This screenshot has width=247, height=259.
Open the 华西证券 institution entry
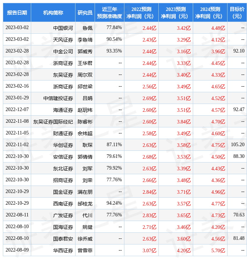coord(63,250)
